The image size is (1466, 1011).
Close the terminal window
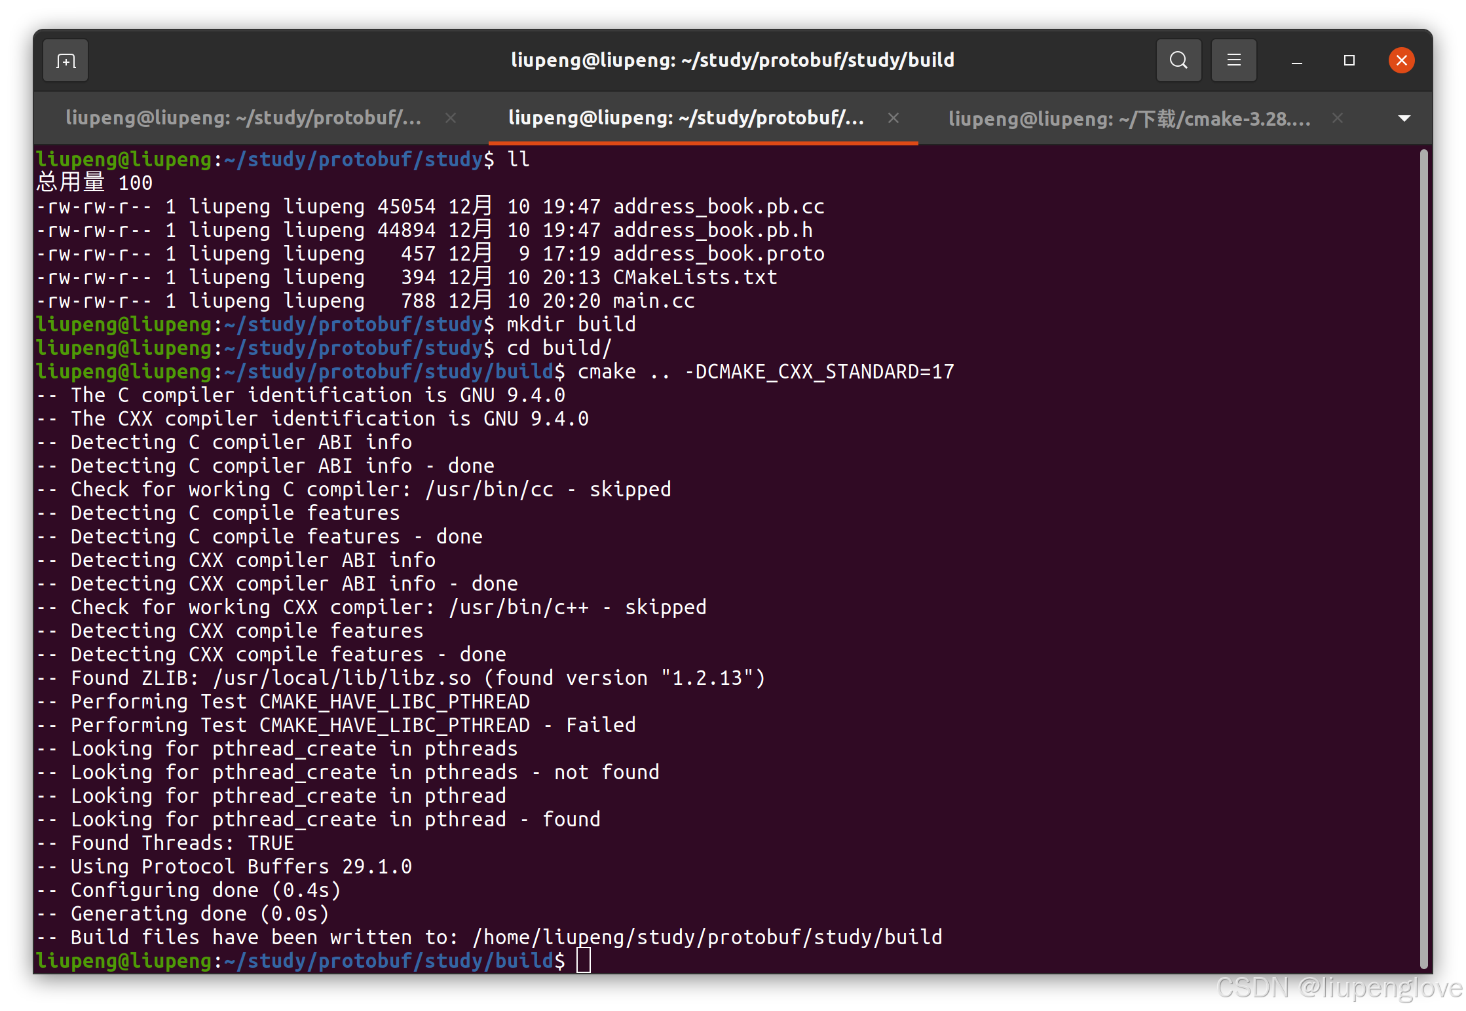point(1401,61)
